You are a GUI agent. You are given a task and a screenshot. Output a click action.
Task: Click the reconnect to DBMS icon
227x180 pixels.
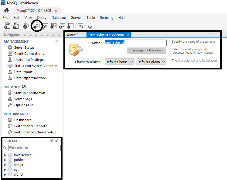click(x=90, y=26)
